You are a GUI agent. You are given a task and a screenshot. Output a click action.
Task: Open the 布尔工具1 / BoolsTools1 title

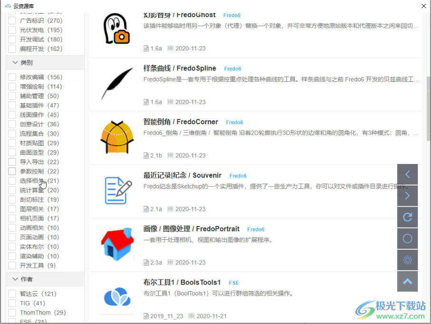(182, 283)
